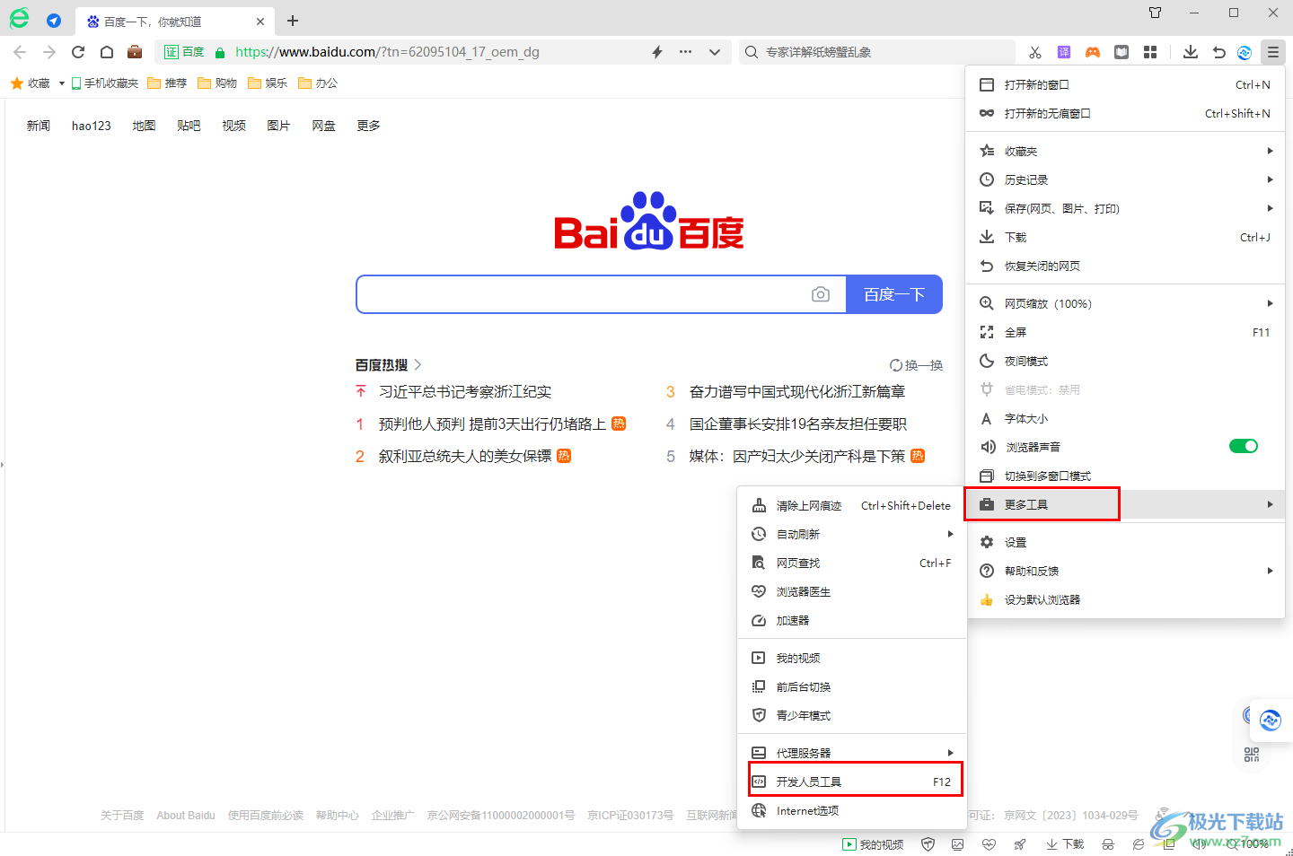Open the hamburger main menu button
The width and height of the screenshot is (1293, 856).
pos(1272,52)
